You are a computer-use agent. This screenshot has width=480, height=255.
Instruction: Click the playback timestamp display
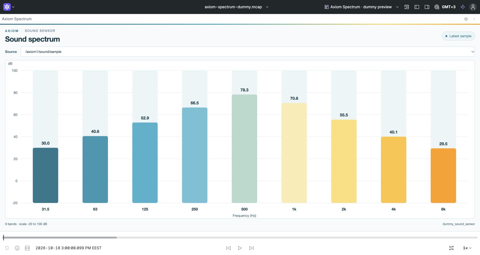[x=69, y=248]
